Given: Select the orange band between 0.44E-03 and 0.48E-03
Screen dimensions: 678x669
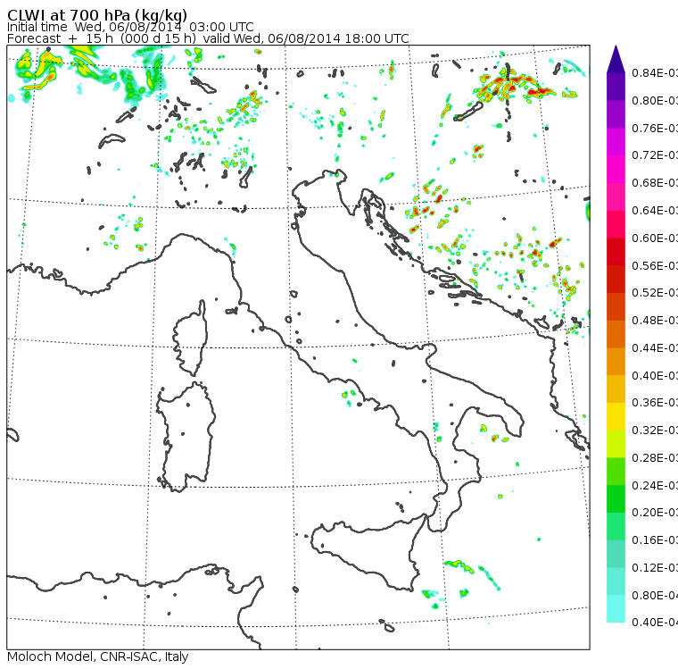Looking at the screenshot, I should pos(616,334).
